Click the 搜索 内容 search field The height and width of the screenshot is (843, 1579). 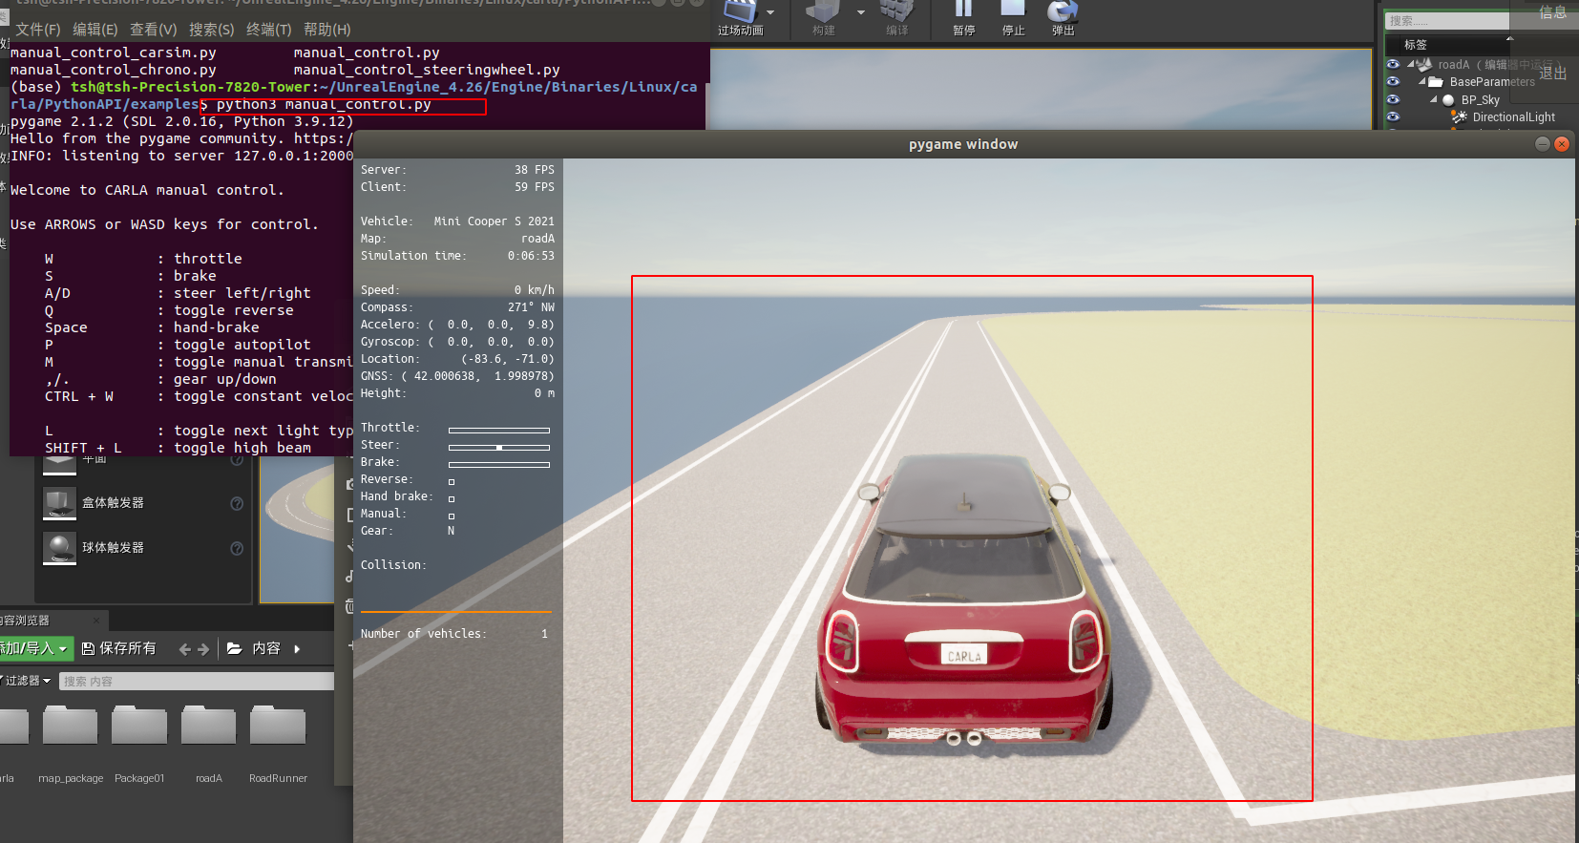coord(197,681)
